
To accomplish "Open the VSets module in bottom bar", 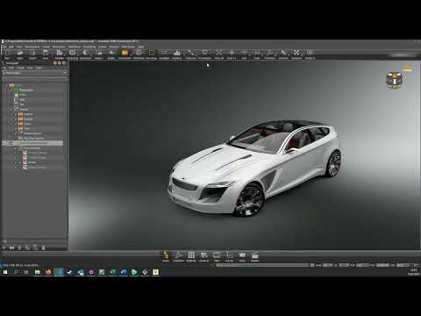I will pos(242,256).
